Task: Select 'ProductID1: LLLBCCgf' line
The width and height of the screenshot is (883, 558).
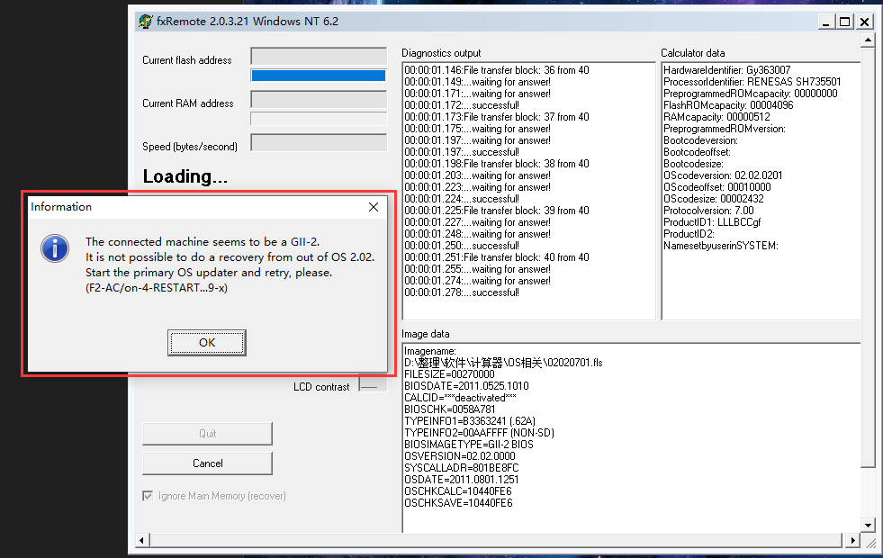Action: point(712,222)
